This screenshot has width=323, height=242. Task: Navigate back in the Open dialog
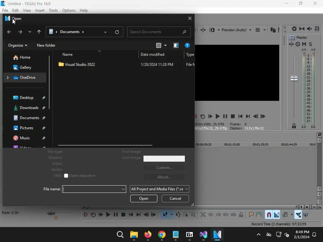pyautogui.click(x=9, y=32)
